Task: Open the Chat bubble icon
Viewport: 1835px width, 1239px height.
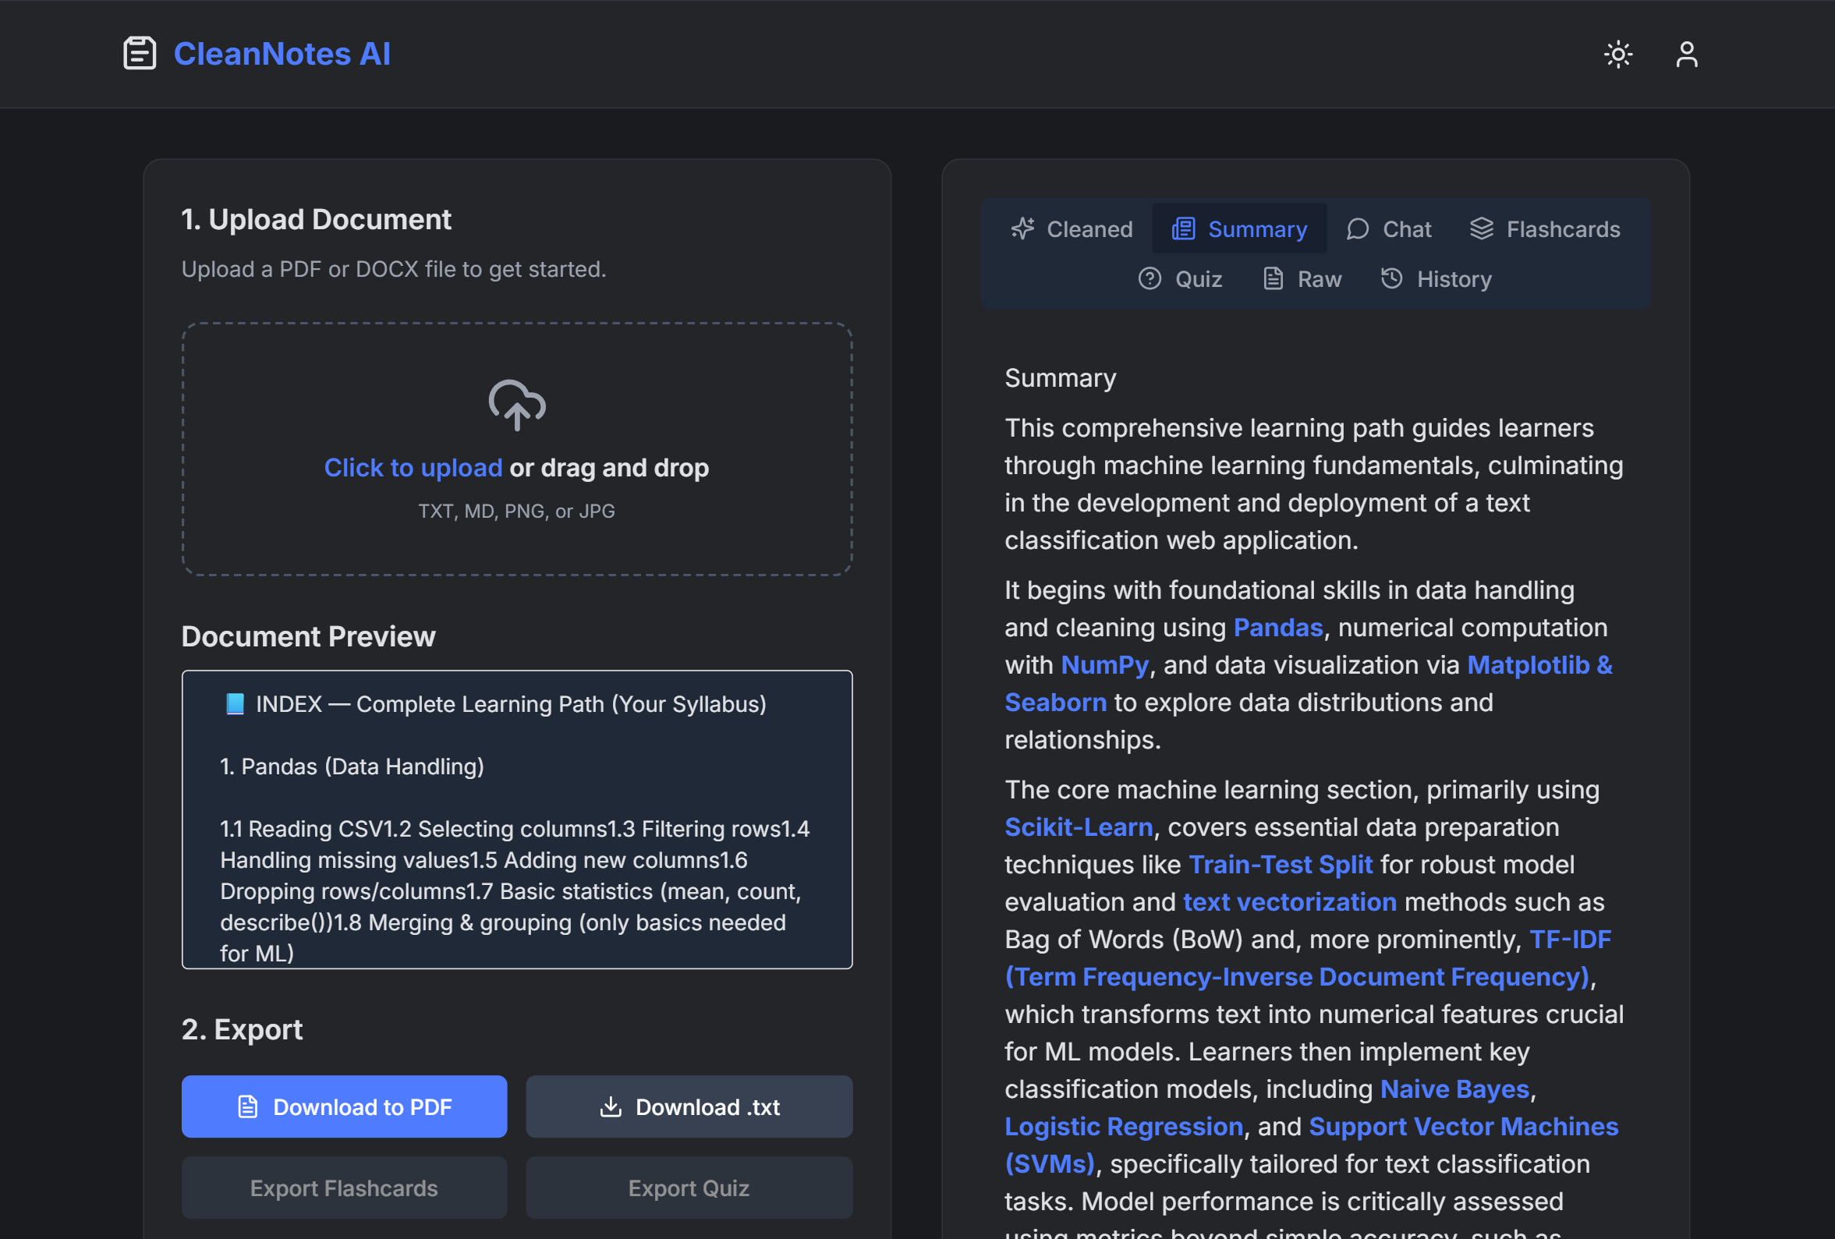Action: tap(1357, 229)
